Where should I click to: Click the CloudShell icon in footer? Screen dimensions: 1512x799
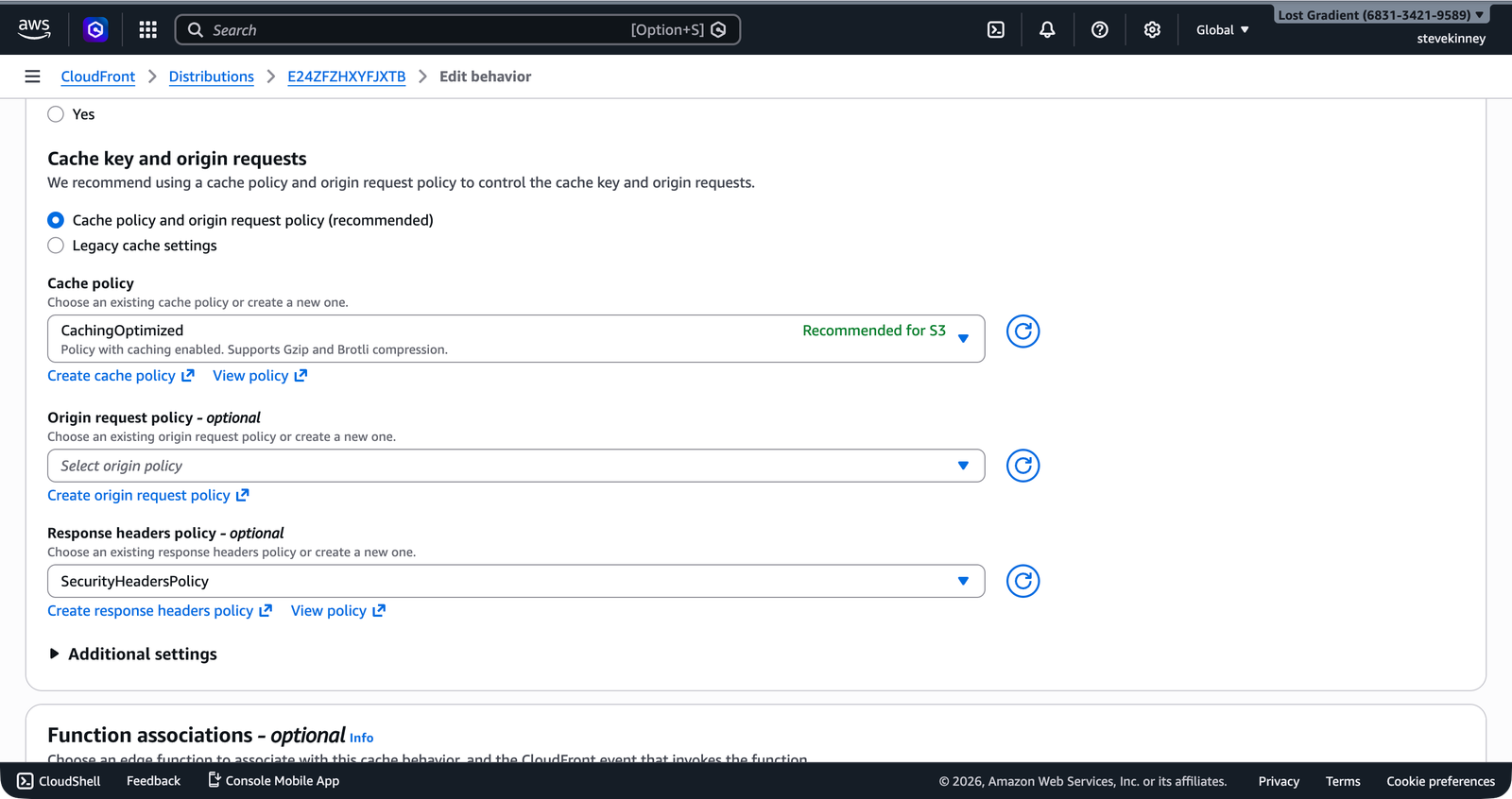click(x=26, y=781)
